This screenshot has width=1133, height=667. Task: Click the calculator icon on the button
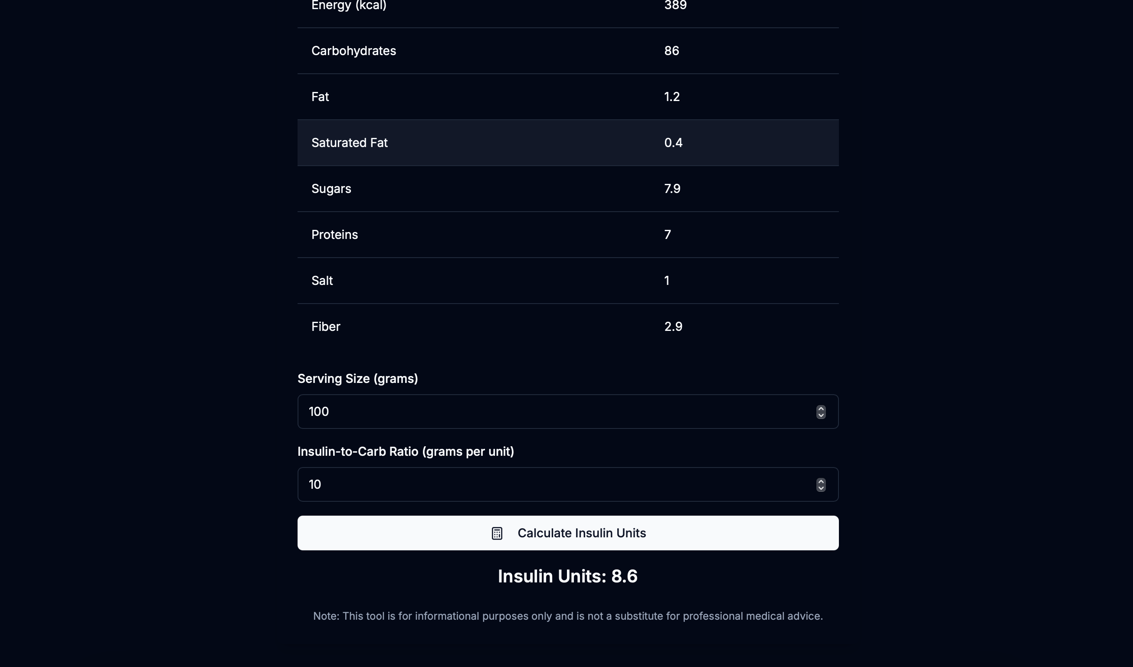[x=497, y=533]
